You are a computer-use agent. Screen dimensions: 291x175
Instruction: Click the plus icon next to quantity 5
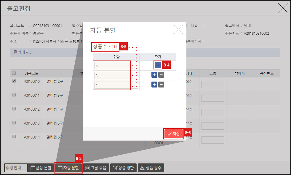158,65
